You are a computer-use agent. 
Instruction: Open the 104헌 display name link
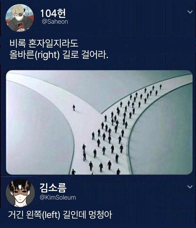click(53, 13)
